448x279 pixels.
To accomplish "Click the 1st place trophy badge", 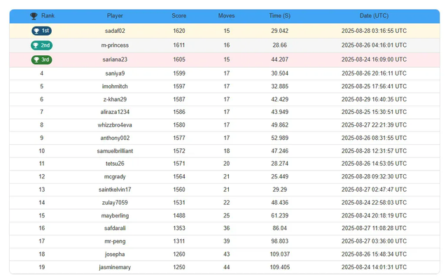I will 42,31.
